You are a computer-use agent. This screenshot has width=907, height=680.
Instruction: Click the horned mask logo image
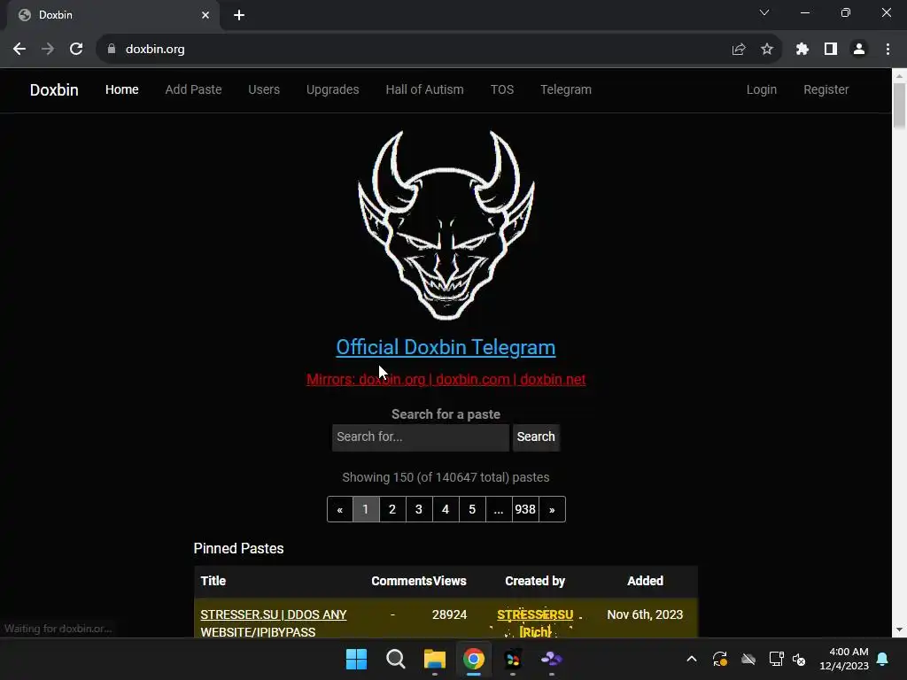pos(446,224)
